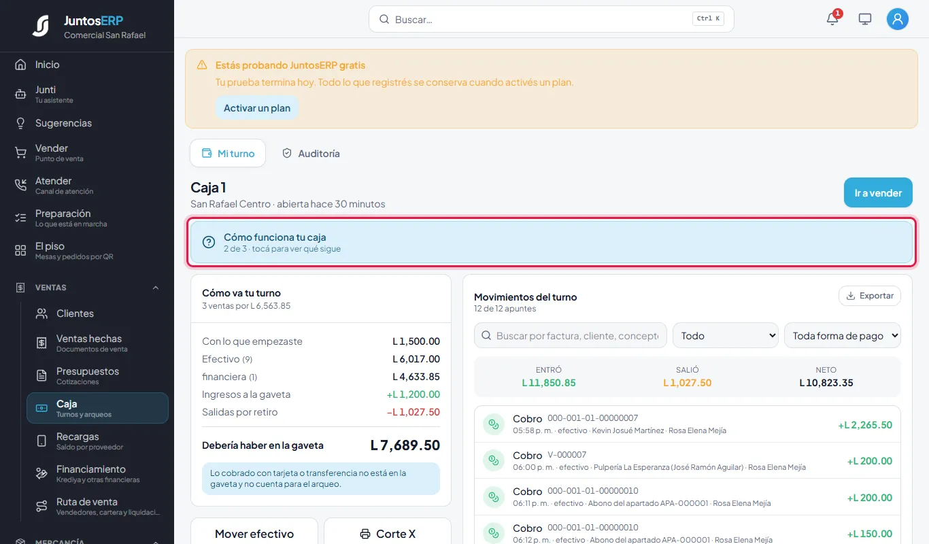Select the Cobro row for L 150.00
929x544 pixels.
pyautogui.click(x=688, y=533)
